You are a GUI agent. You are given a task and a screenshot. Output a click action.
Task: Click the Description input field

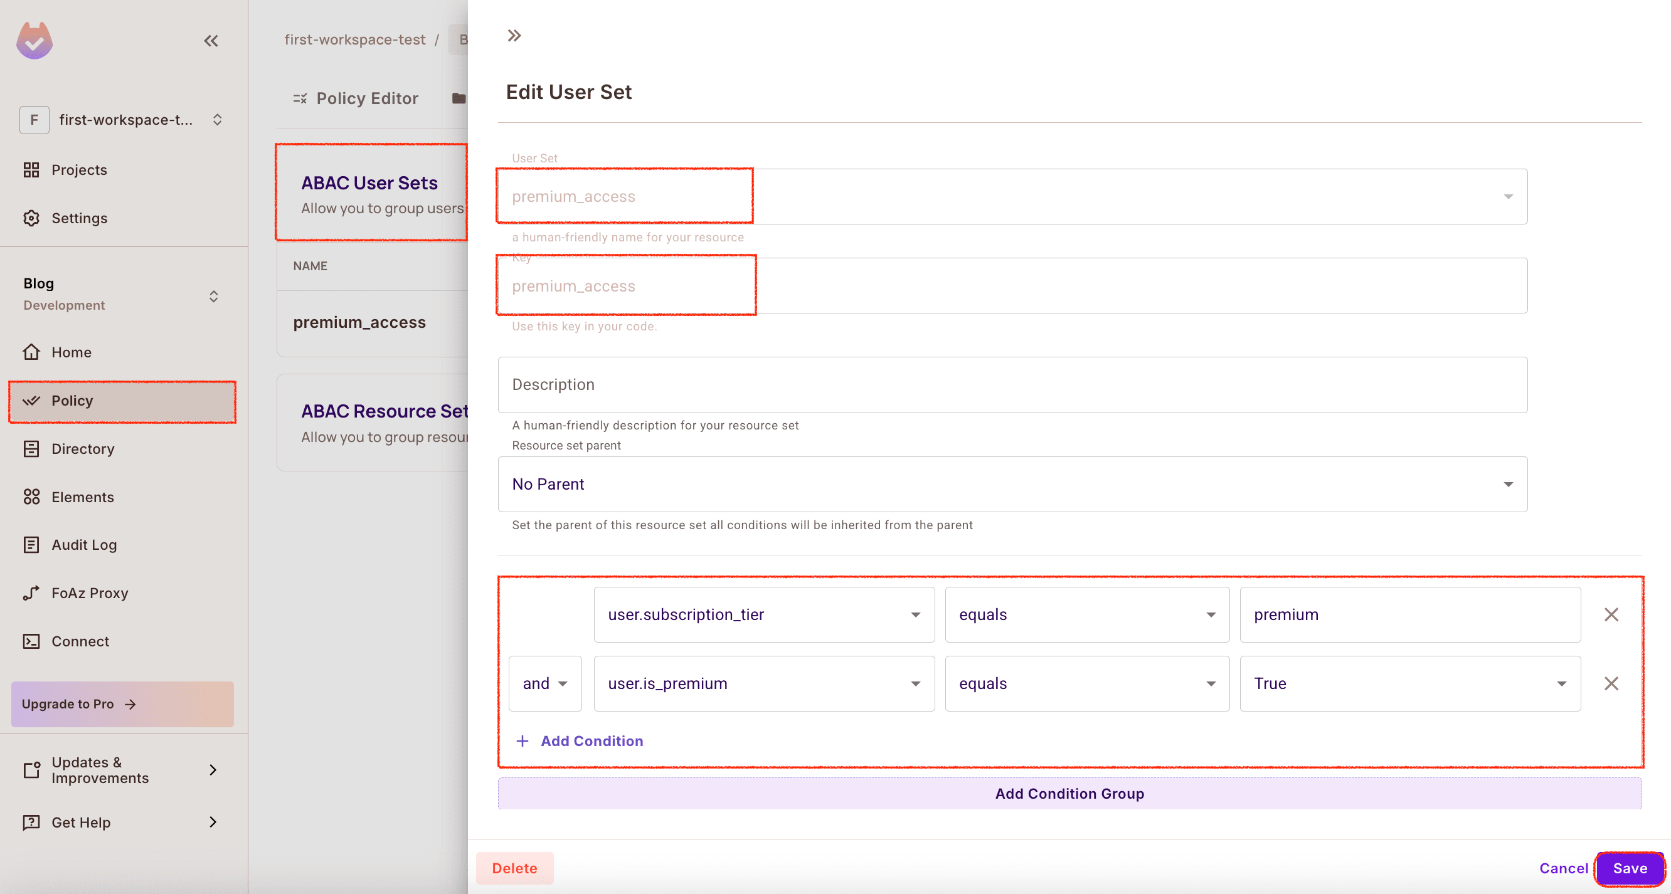(x=1012, y=384)
